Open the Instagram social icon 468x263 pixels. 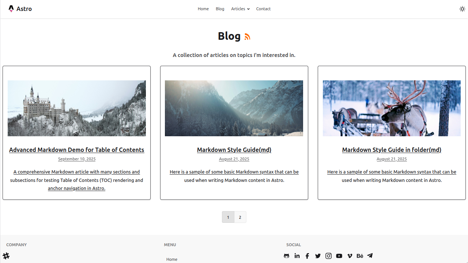pos(328,256)
